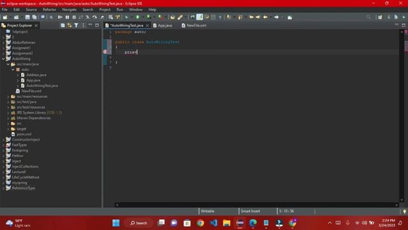Open the Navigate menu
Screen dimensions: 408x230
pyautogui.click(x=69, y=10)
